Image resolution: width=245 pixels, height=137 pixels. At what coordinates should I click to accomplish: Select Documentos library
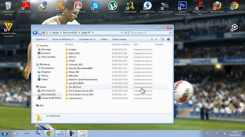coord(46,68)
